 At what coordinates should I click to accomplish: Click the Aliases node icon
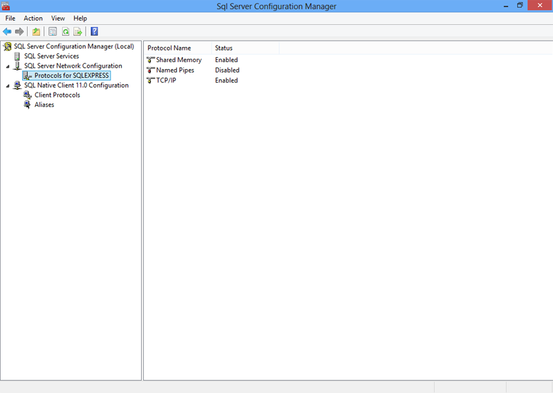click(x=27, y=105)
